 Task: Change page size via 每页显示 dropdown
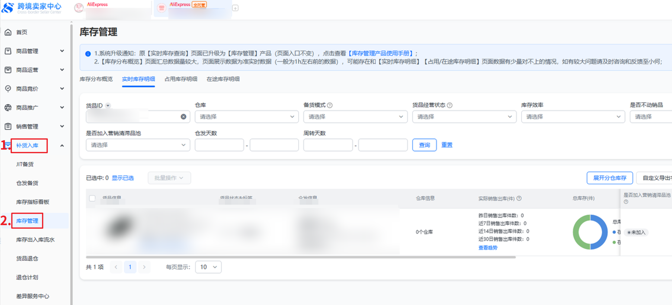click(208, 267)
